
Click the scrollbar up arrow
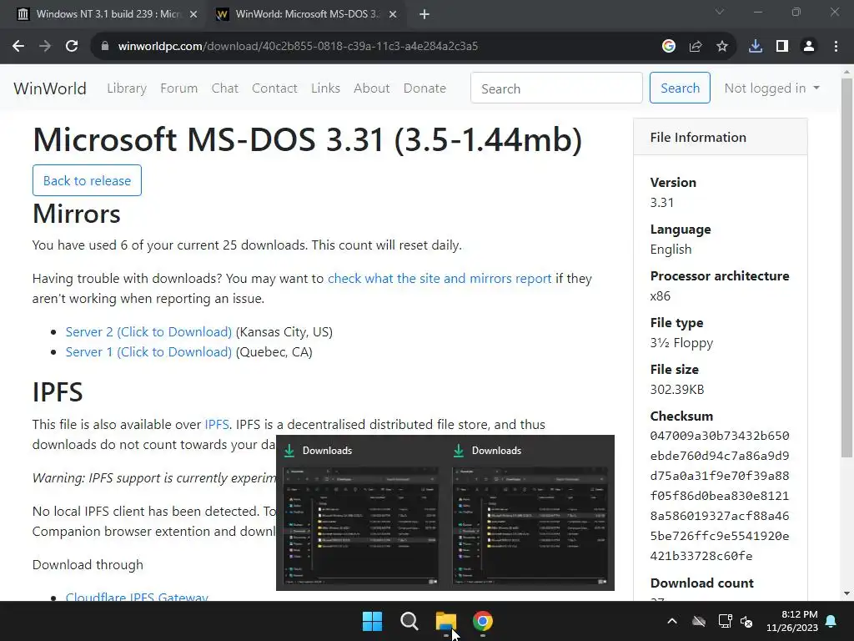point(846,72)
